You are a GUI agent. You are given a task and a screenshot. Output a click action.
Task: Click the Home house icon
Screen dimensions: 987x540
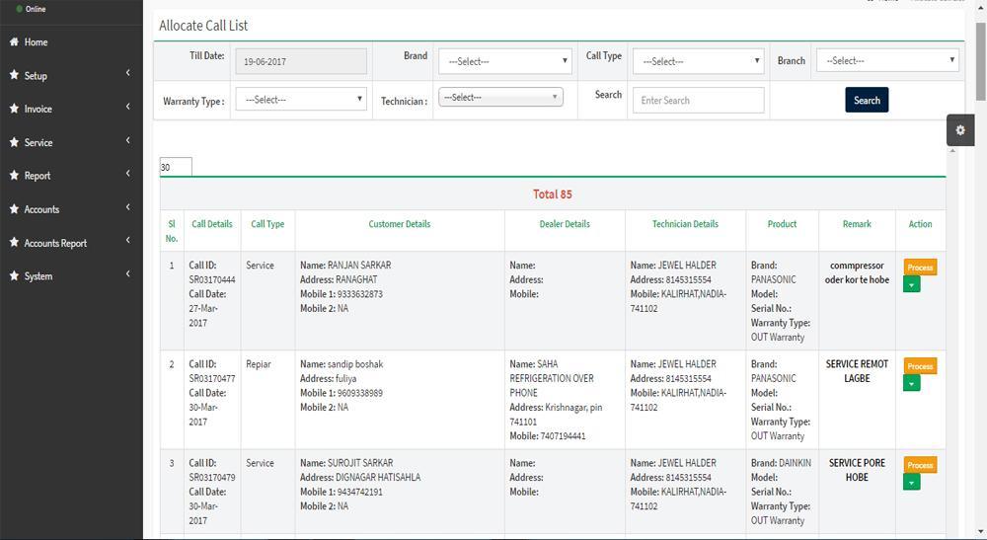[x=14, y=41]
